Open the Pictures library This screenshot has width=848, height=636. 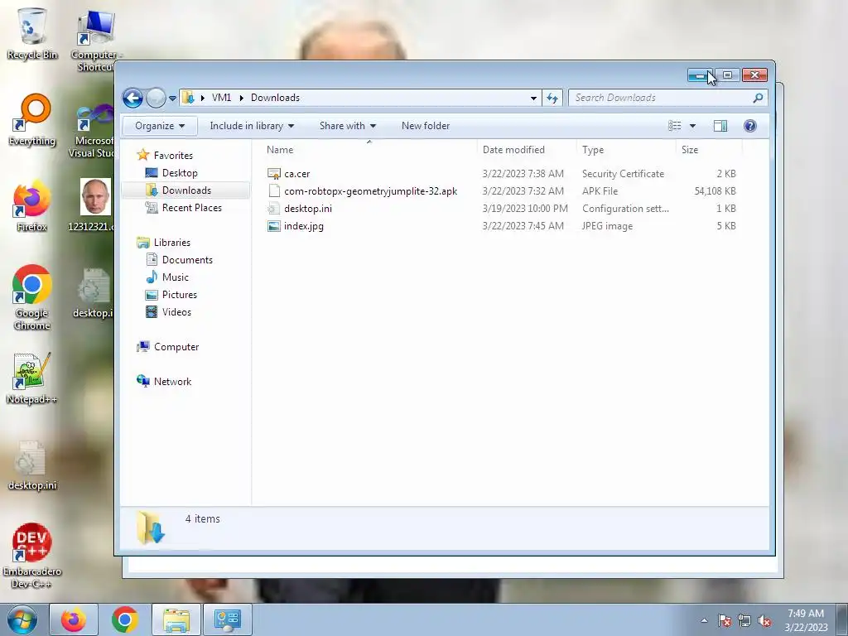[x=180, y=295]
